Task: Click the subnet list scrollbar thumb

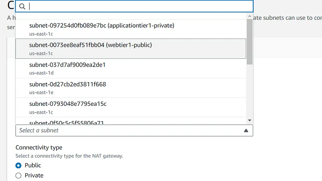Action: pyautogui.click(x=250, y=41)
